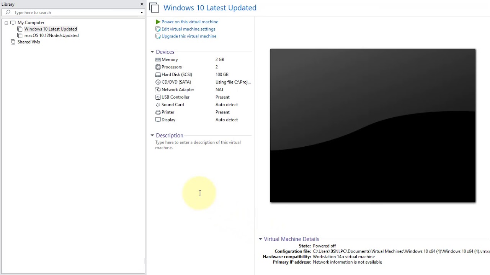The width and height of the screenshot is (490, 275).
Task: Click the Memory device icon
Action: [x=158, y=60]
